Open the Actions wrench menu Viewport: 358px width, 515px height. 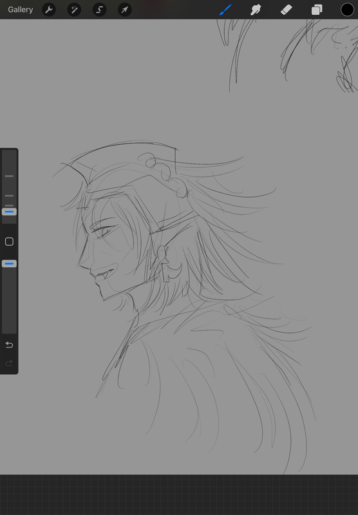tap(49, 10)
